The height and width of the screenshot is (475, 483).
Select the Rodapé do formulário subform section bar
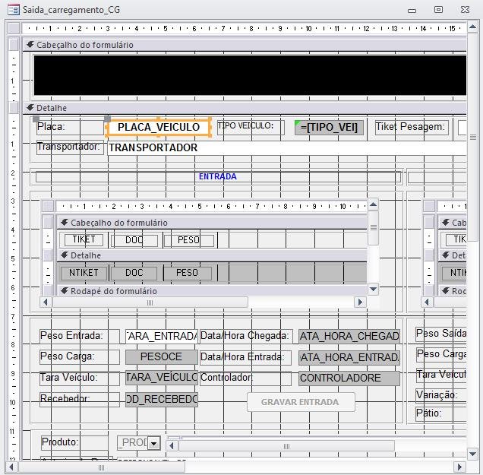click(x=213, y=291)
